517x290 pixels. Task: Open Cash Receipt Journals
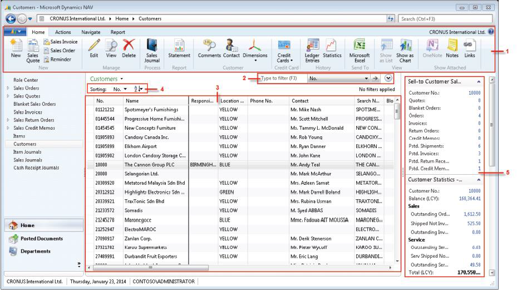click(36, 168)
